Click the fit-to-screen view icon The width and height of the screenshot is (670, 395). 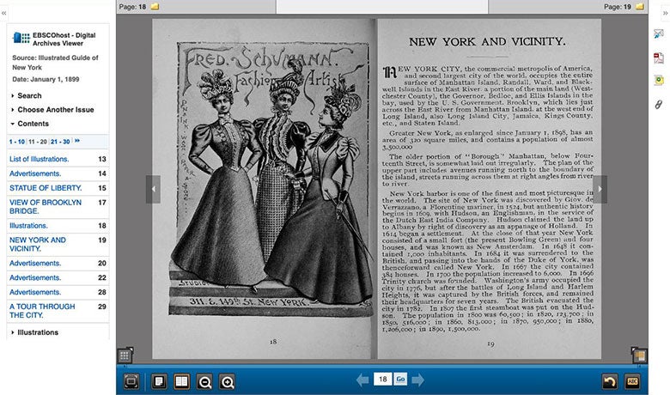(131, 381)
